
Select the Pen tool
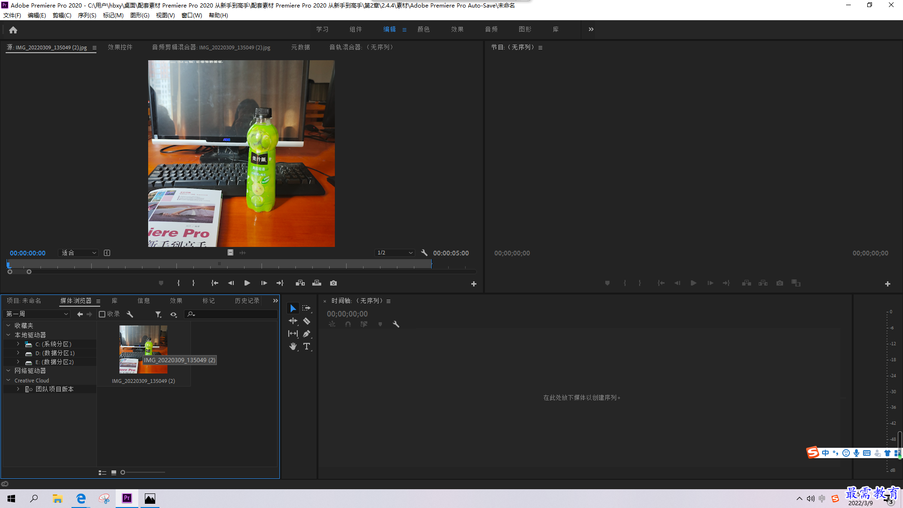click(307, 333)
